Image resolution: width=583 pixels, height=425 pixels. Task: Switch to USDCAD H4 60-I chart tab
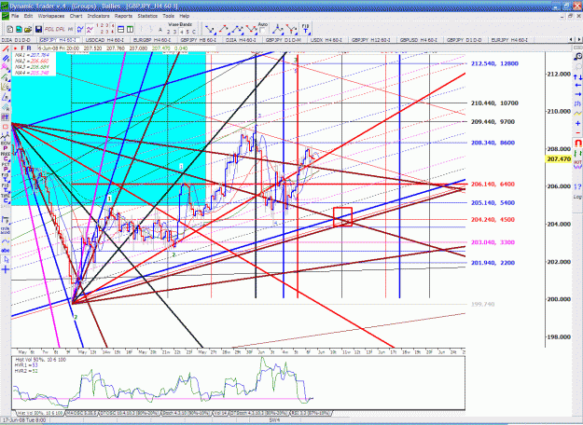click(104, 40)
